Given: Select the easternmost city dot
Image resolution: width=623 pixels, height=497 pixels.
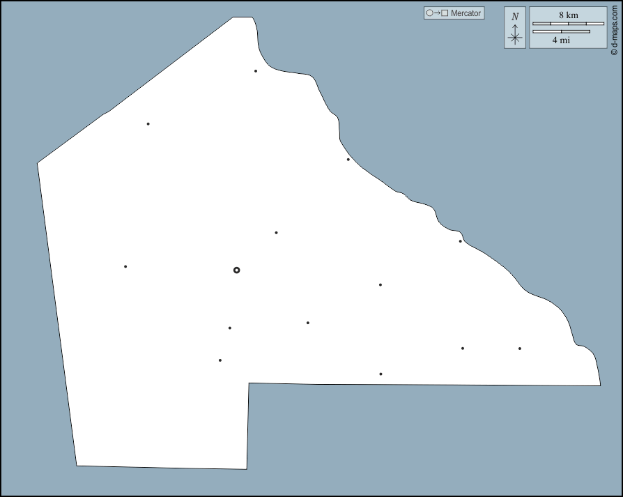Looking at the screenshot, I should pyautogui.click(x=519, y=349).
